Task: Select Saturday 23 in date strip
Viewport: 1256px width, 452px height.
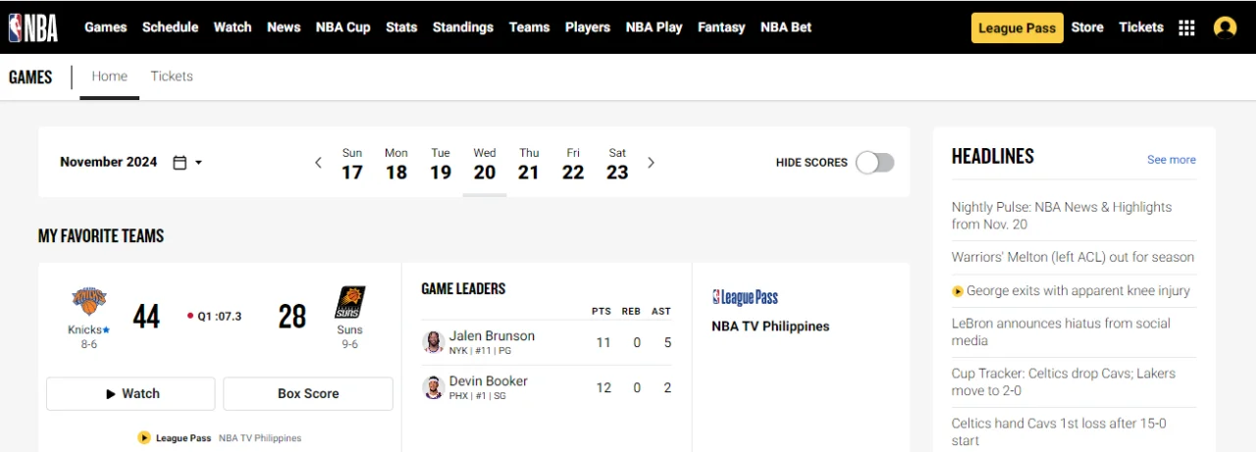Action: point(617,164)
